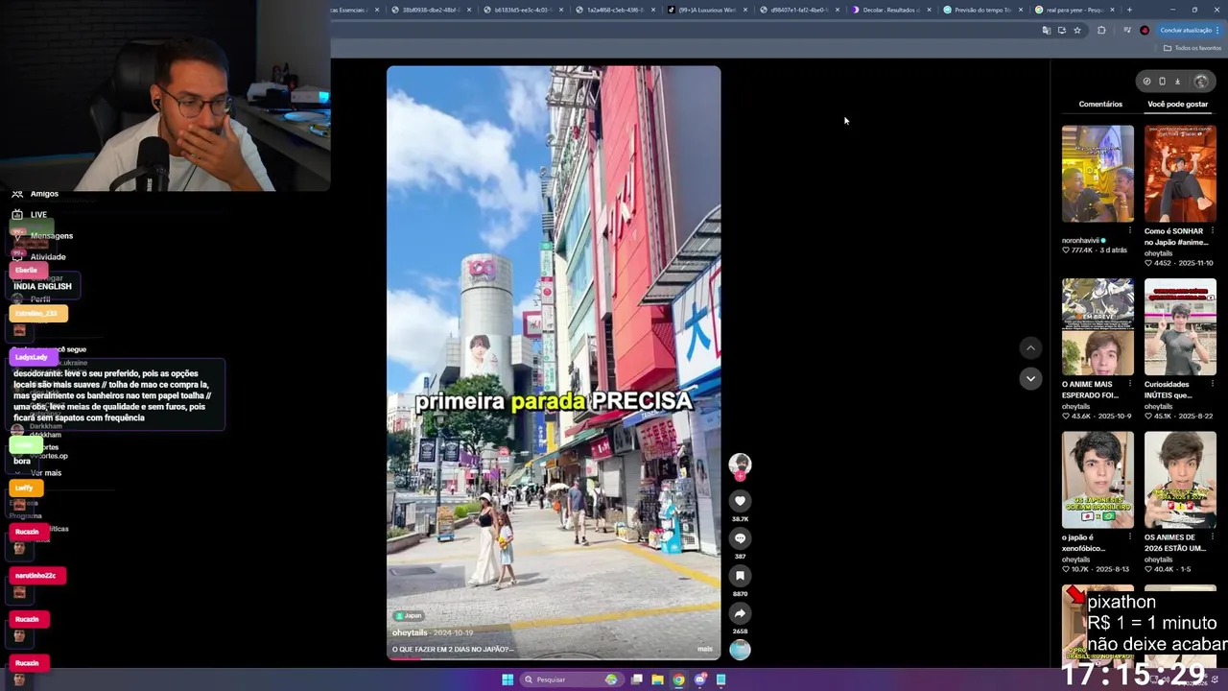Open the compass explore icon in top pill
Image resolution: width=1228 pixels, height=691 pixels.
tap(1146, 82)
